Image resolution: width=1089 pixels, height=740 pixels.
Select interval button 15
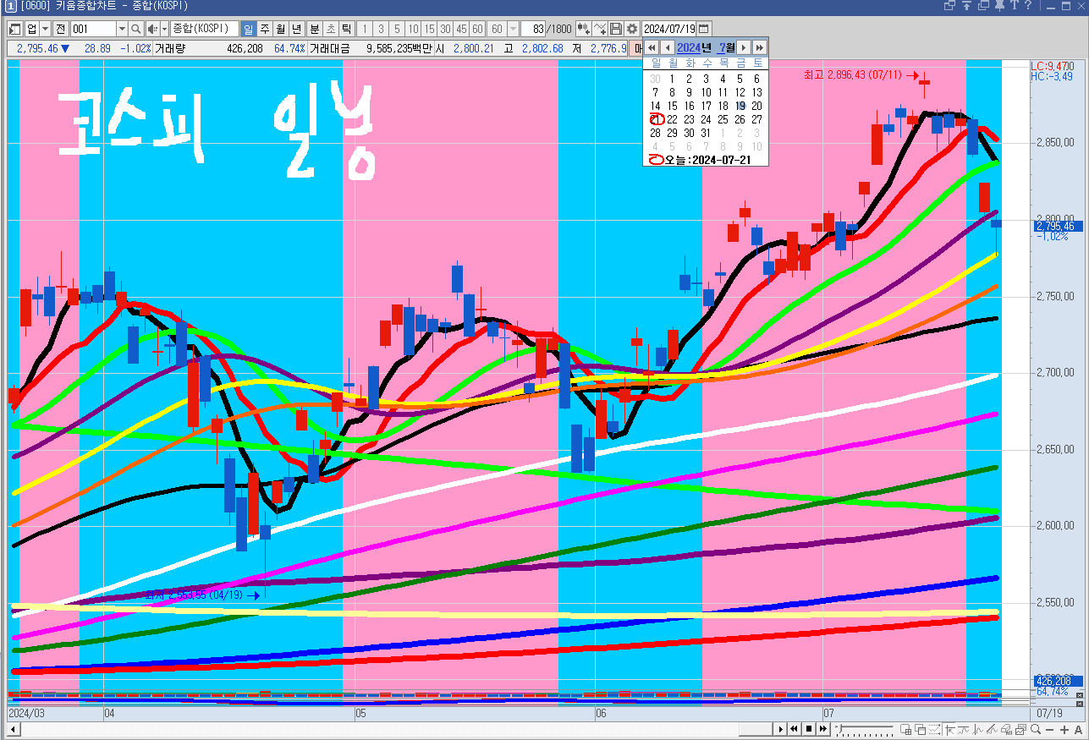[x=430, y=29]
